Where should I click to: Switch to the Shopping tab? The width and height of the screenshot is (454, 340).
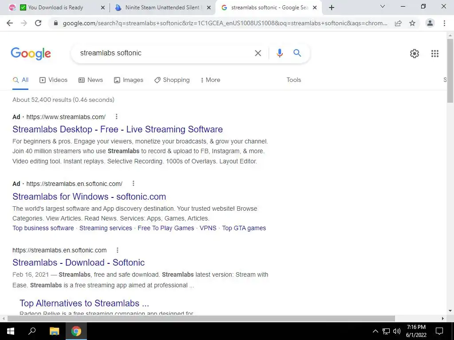[x=172, y=80]
